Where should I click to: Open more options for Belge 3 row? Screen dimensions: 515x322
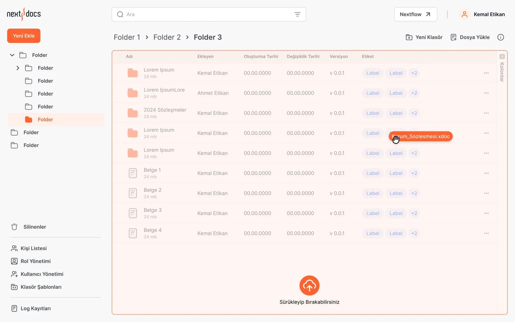click(486, 213)
